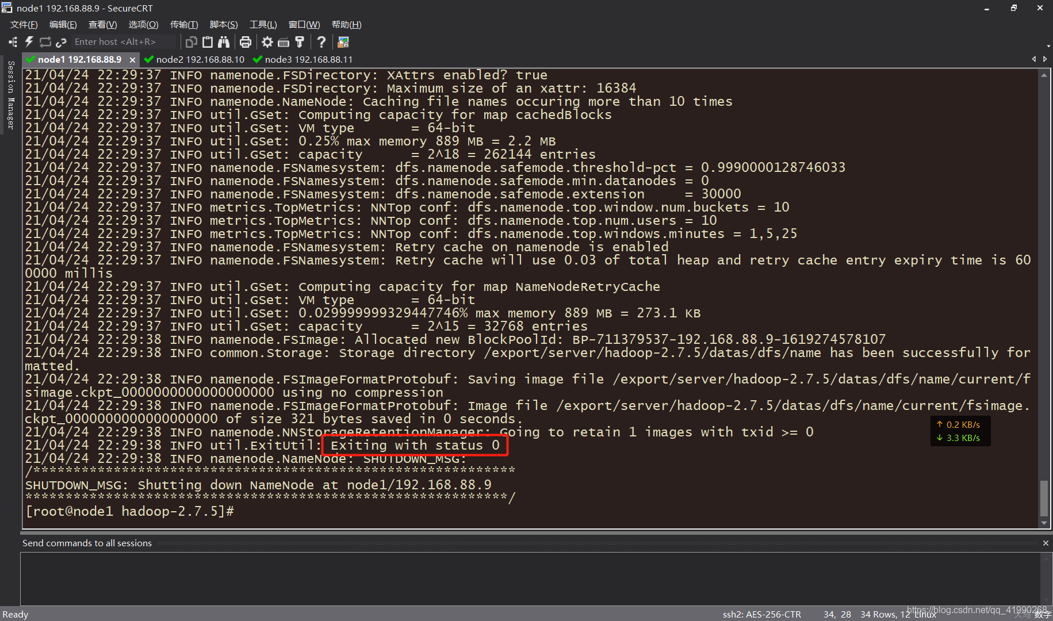Open the 选项(O) menu
The height and width of the screenshot is (621, 1053).
tap(143, 25)
